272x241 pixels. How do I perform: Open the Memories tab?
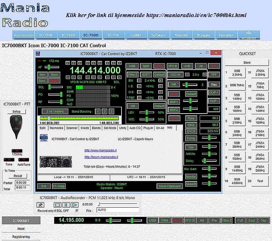click(x=56, y=128)
